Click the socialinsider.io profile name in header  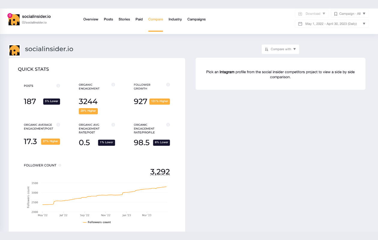[x=36, y=16]
